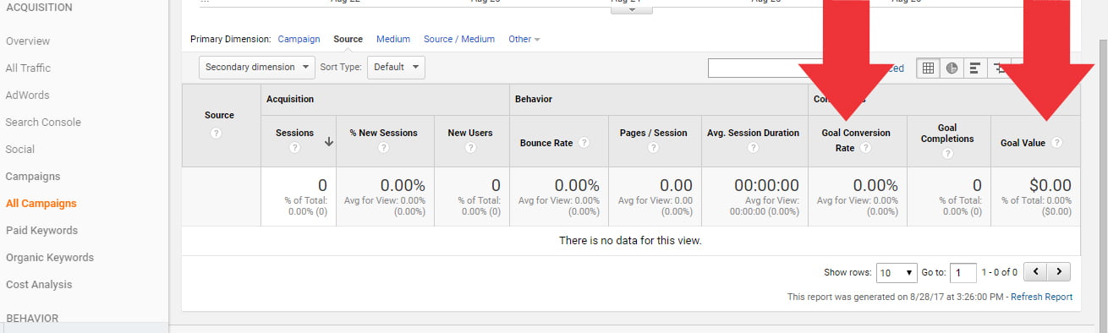
Task: Click the '1 - 0 of 0' row range text
Action: pyautogui.click(x=999, y=272)
